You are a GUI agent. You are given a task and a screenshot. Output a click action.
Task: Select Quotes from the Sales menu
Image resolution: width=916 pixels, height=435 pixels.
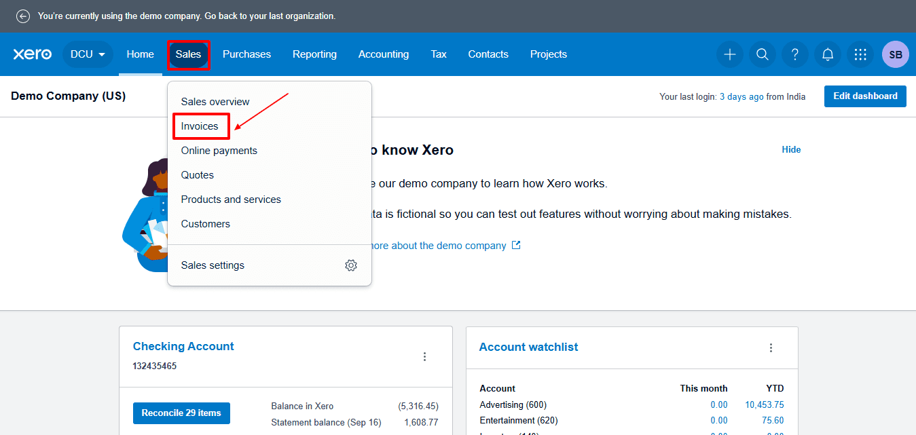[x=197, y=174]
